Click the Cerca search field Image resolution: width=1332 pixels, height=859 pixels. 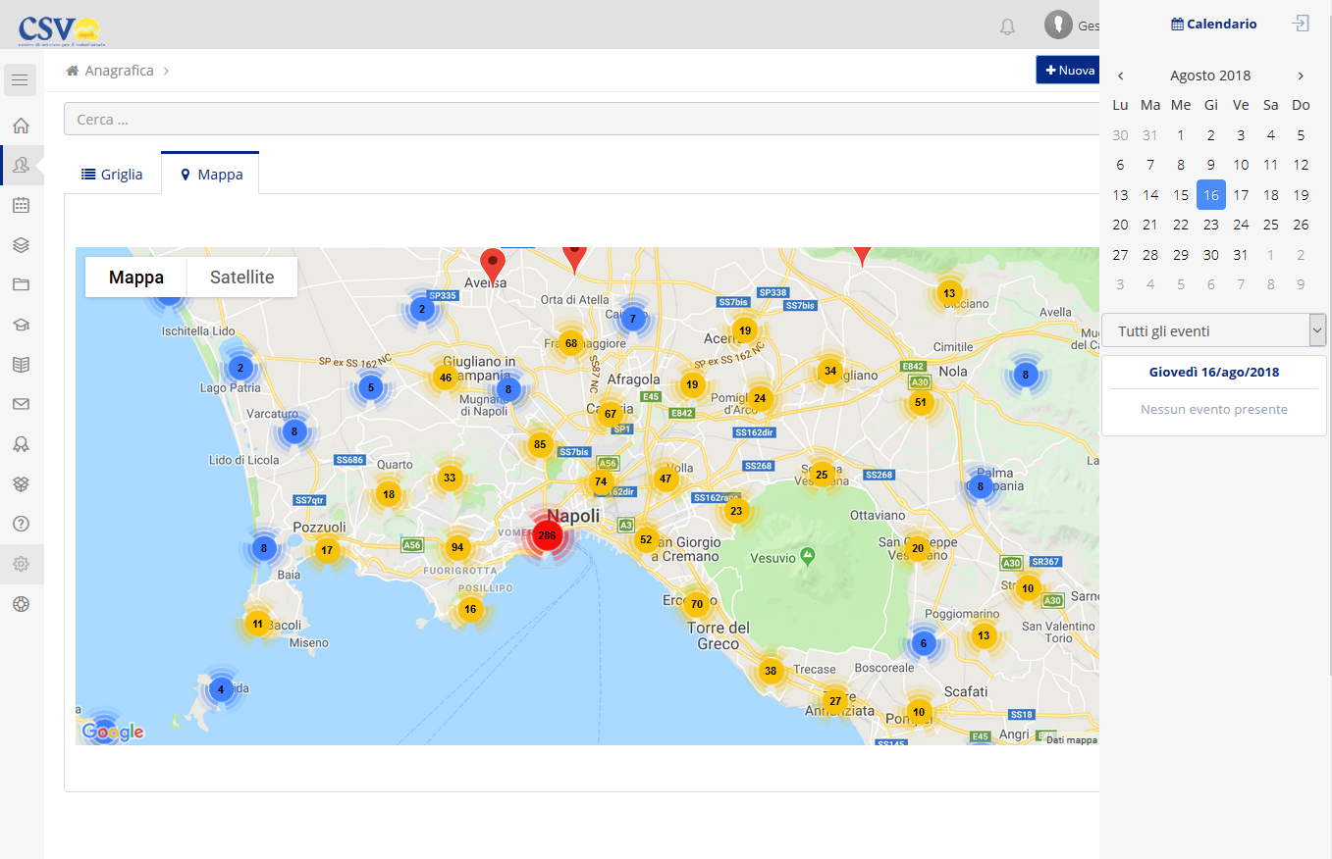click(x=581, y=119)
